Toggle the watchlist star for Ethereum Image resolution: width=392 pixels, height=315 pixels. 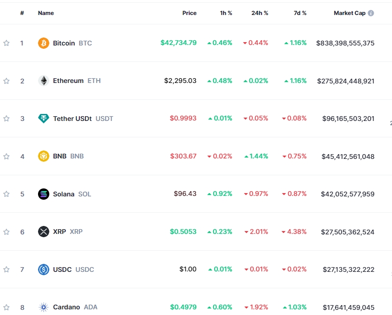point(7,81)
